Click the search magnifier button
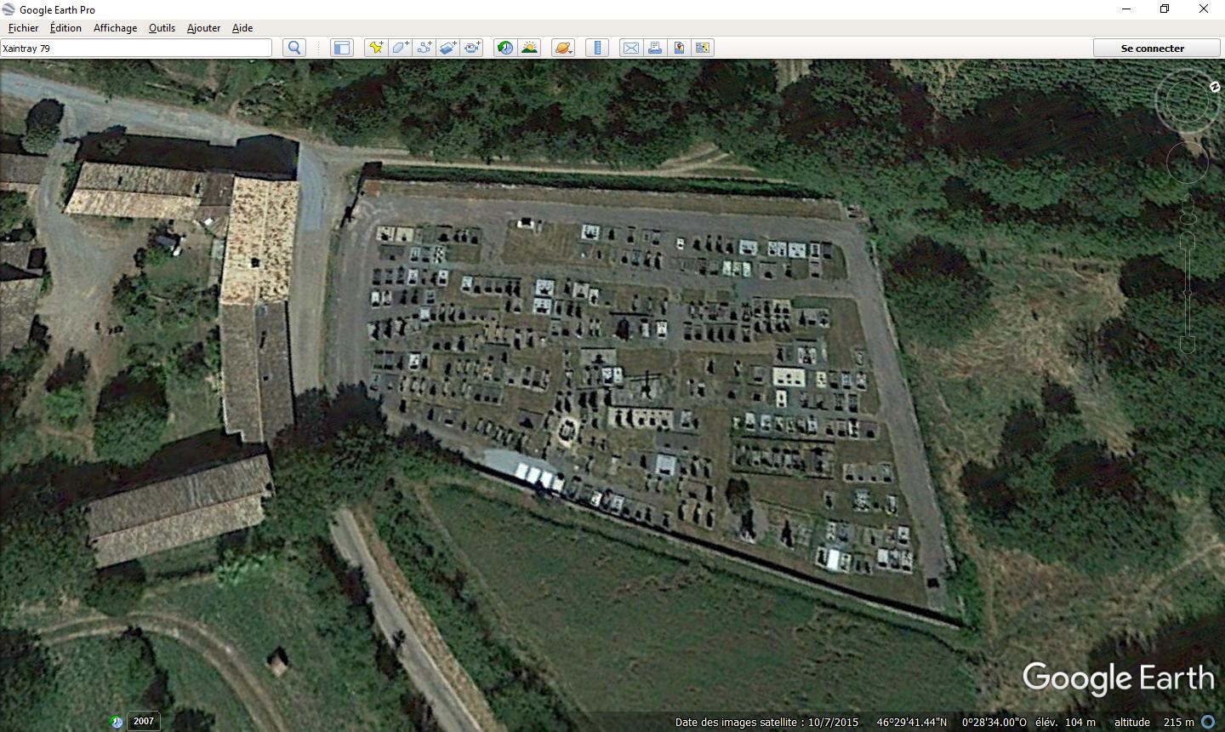The height and width of the screenshot is (732, 1225). [x=294, y=48]
